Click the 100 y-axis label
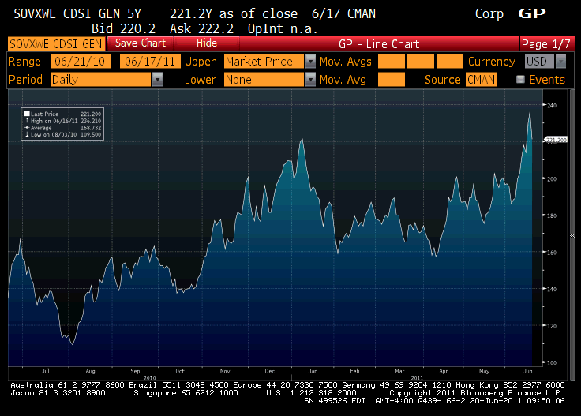Image resolution: width=581 pixels, height=416 pixels. pos(552,362)
